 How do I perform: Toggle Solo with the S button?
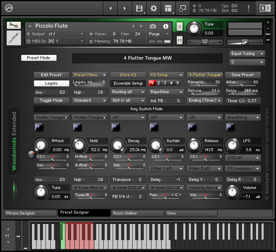pyautogui.click(x=179, y=27)
